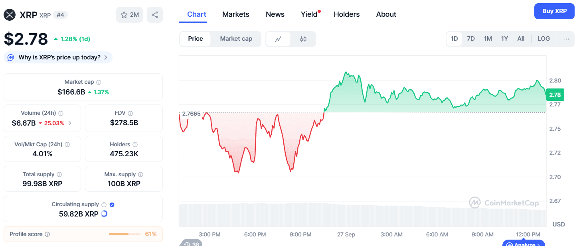Click circulating supply verified badge
This screenshot has height=246, width=581.
coord(112,205)
